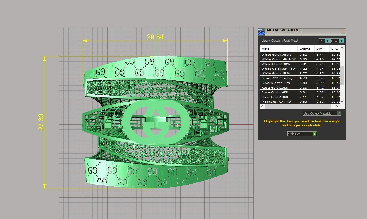
Task: Click the scroll down arrow of metal list
Action: (x=342, y=102)
